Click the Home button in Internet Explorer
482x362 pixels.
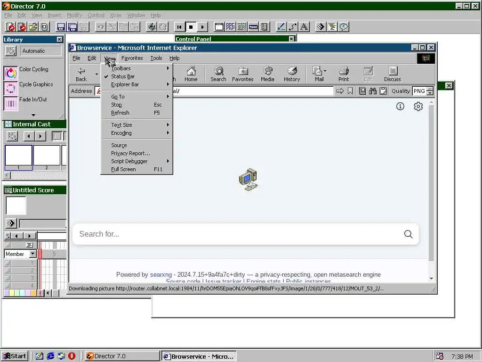[x=191, y=74]
